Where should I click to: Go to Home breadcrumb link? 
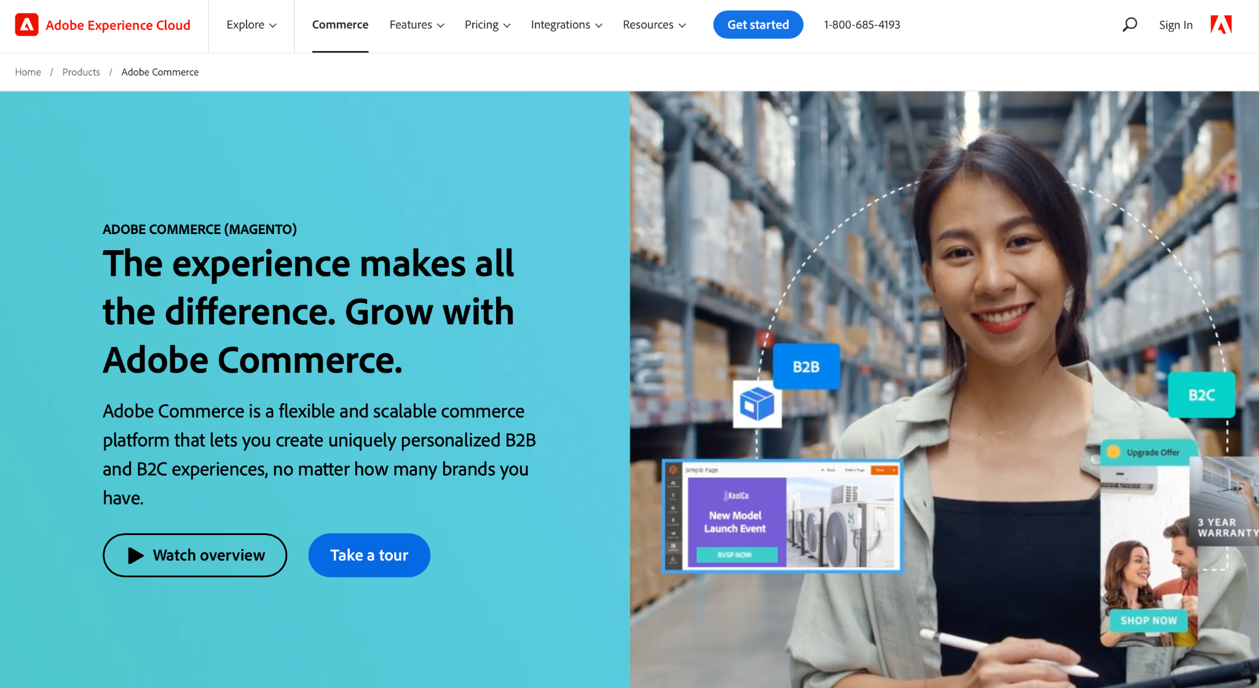[x=28, y=72]
